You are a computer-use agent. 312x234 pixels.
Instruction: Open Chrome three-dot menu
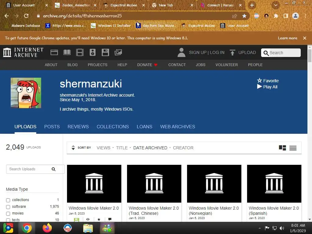[305, 16]
